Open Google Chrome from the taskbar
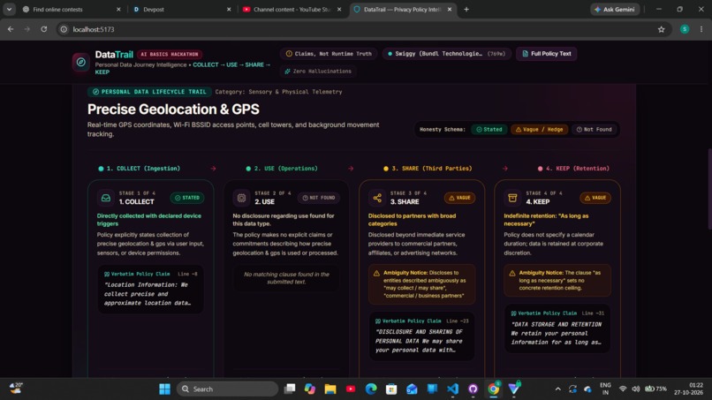The width and height of the screenshot is (712, 400). click(x=494, y=389)
